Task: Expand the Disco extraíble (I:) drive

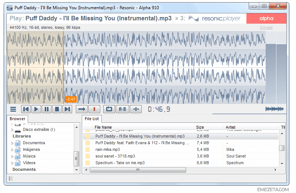Action: (12, 130)
